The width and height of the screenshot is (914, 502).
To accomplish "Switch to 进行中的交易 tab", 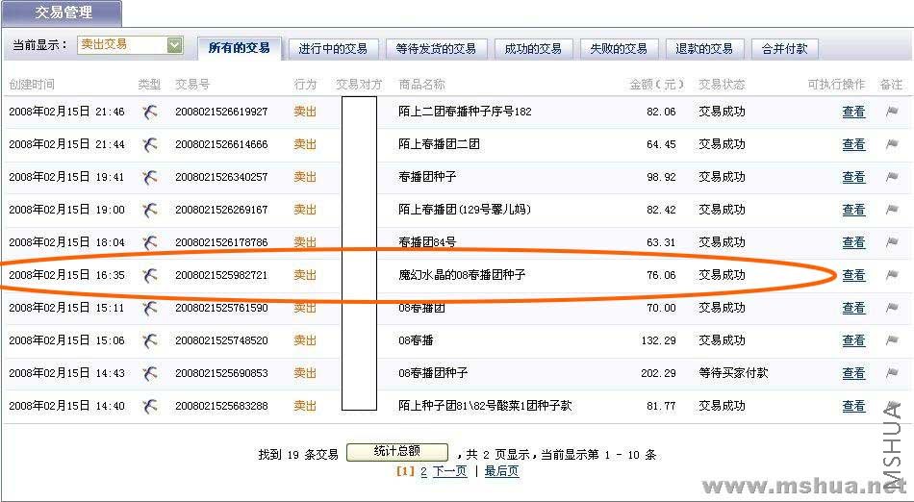I will point(333,48).
